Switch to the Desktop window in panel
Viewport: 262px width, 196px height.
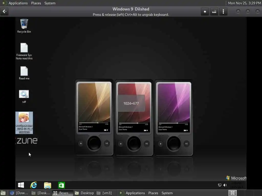click(84, 193)
